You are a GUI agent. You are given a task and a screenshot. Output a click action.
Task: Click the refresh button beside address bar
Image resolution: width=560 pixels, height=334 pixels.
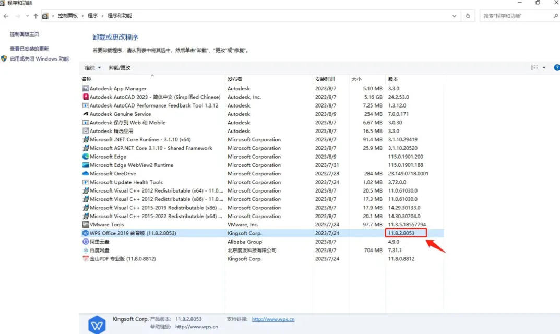[468, 16]
